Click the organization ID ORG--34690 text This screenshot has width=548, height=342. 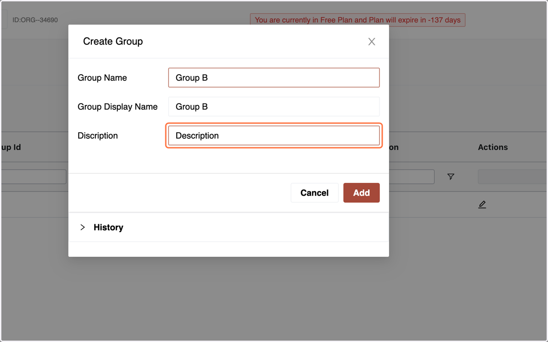click(x=35, y=20)
